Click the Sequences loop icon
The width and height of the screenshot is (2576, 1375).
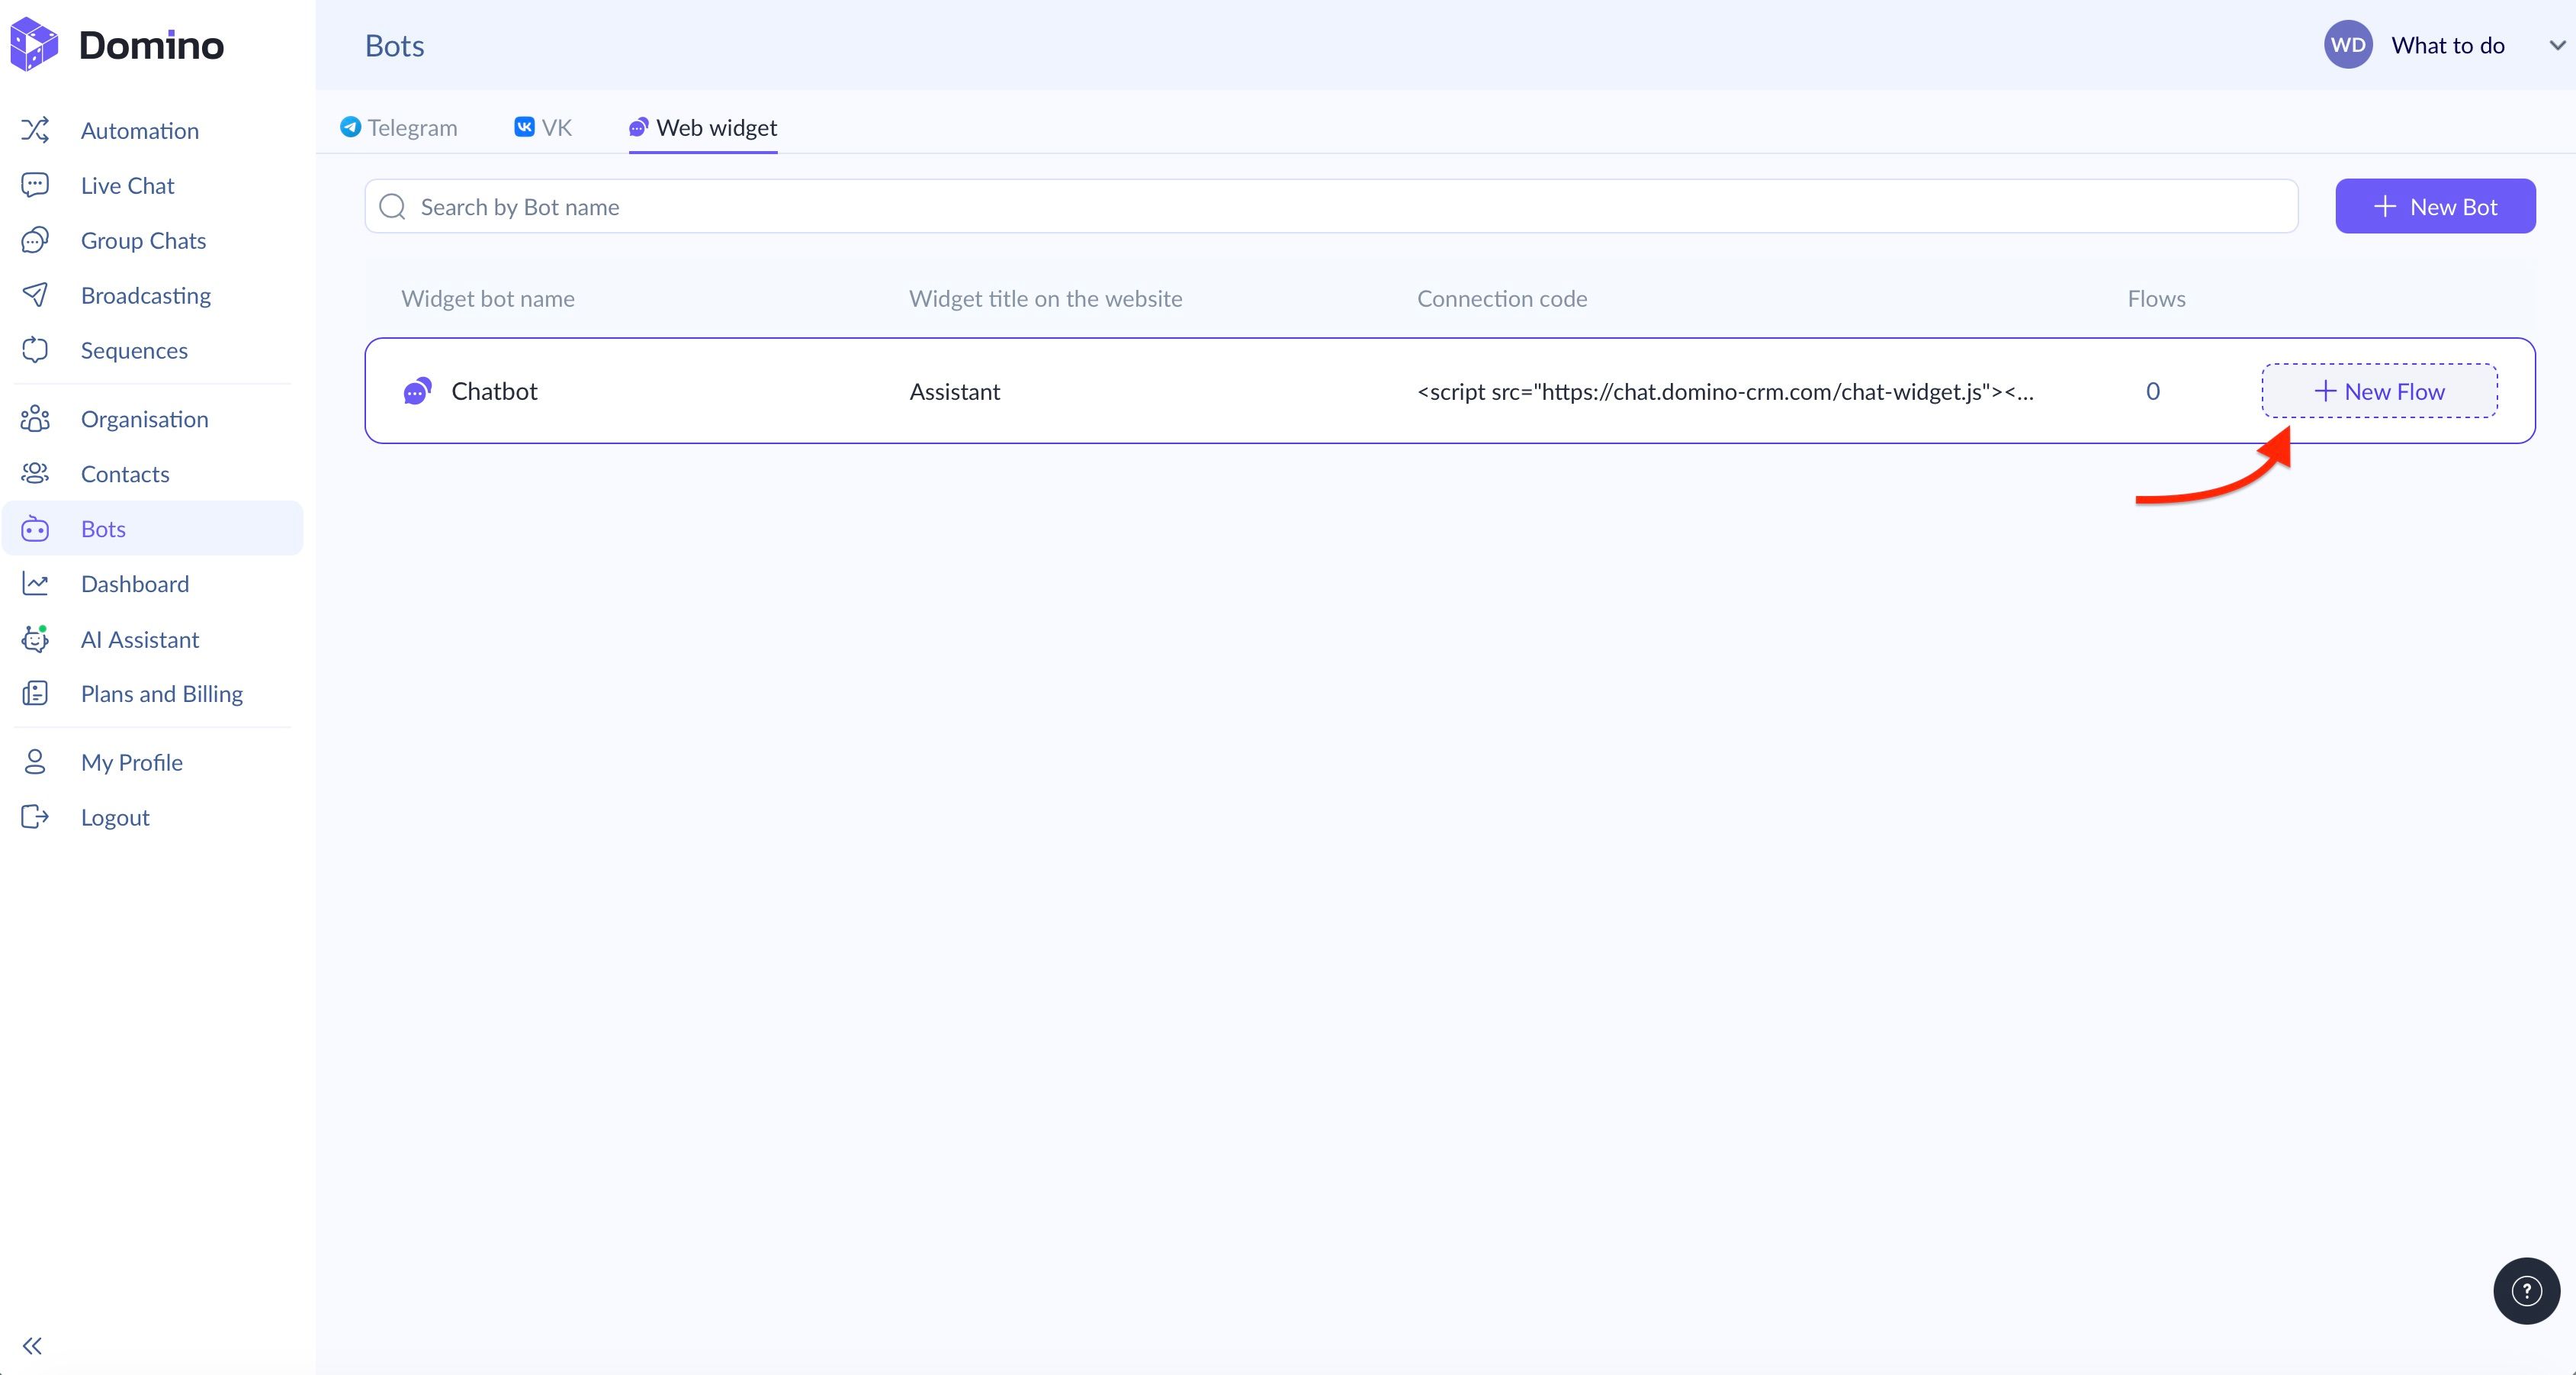coord(35,350)
